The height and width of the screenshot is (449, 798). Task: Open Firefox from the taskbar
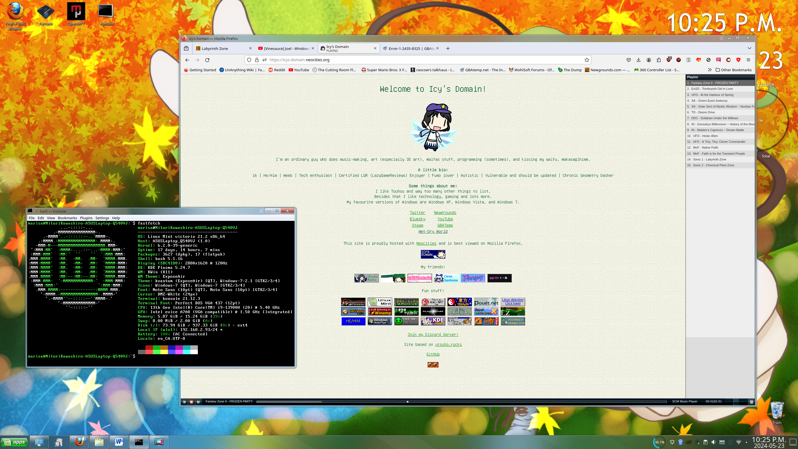click(79, 442)
